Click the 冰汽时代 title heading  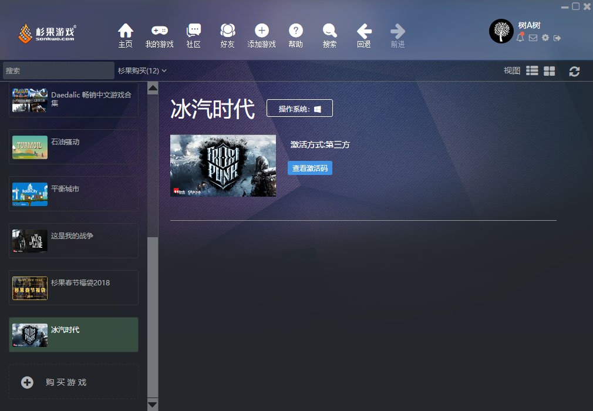[213, 109]
